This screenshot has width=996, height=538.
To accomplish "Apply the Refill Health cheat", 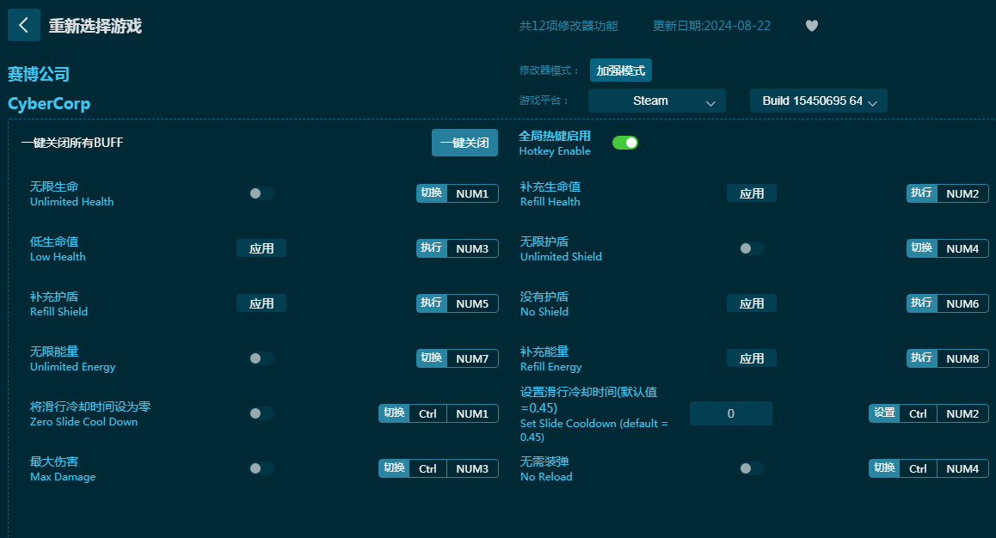I will [x=751, y=193].
